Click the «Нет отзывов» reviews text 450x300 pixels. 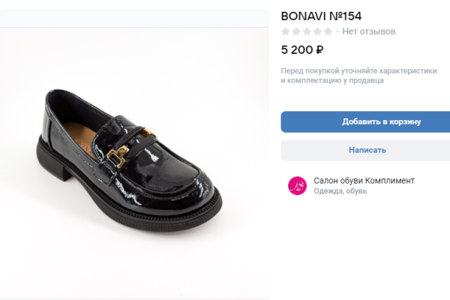368,31
